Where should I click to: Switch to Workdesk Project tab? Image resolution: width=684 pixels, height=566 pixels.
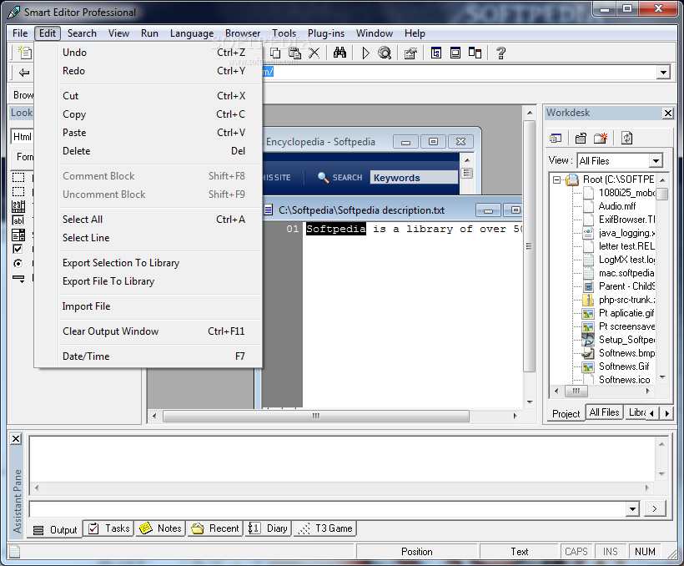point(566,413)
